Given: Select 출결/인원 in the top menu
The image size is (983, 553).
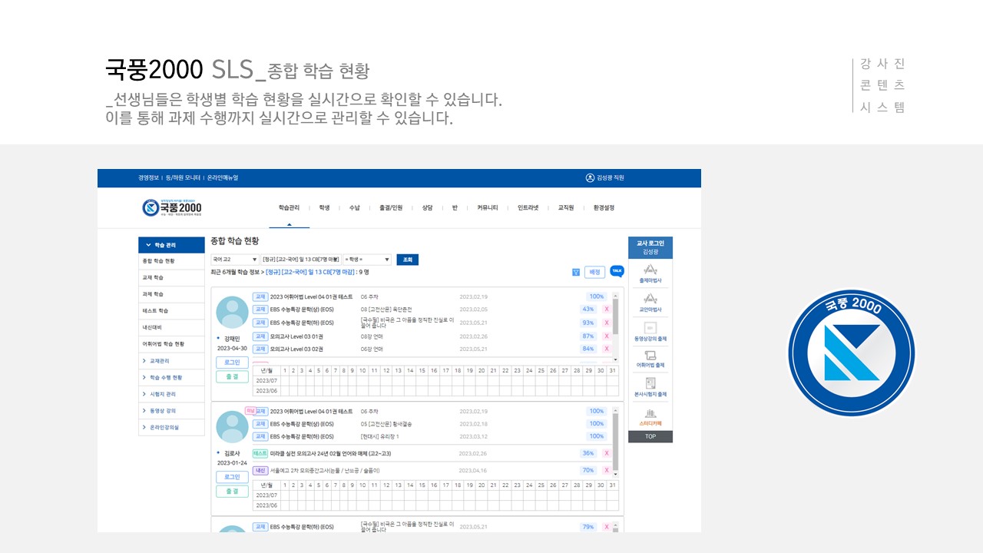Looking at the screenshot, I should click(390, 207).
